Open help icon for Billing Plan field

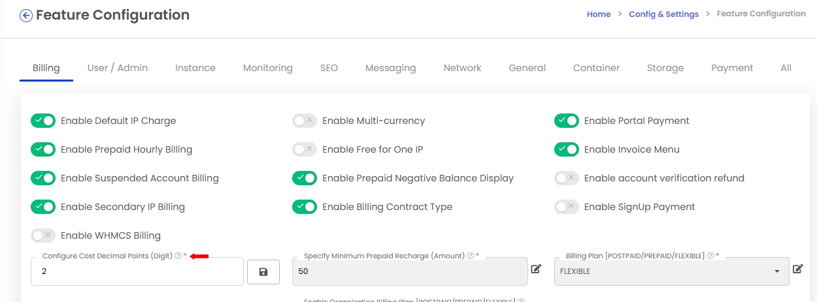click(710, 256)
